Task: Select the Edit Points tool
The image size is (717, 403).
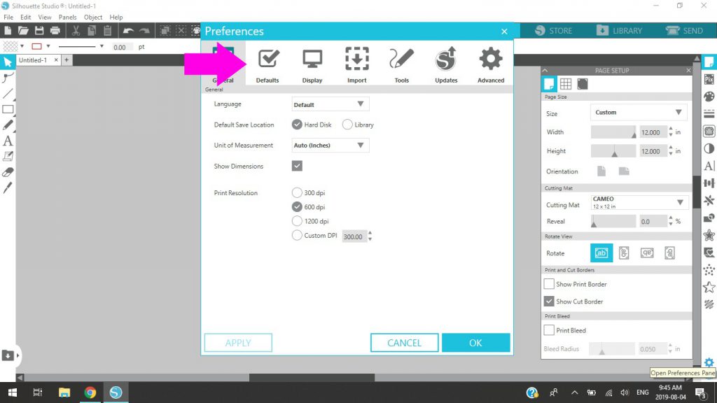Action: 8,78
